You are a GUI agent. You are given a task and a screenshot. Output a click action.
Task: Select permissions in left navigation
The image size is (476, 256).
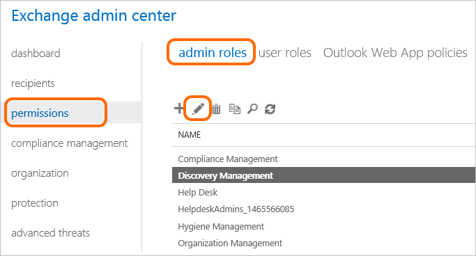coord(40,113)
